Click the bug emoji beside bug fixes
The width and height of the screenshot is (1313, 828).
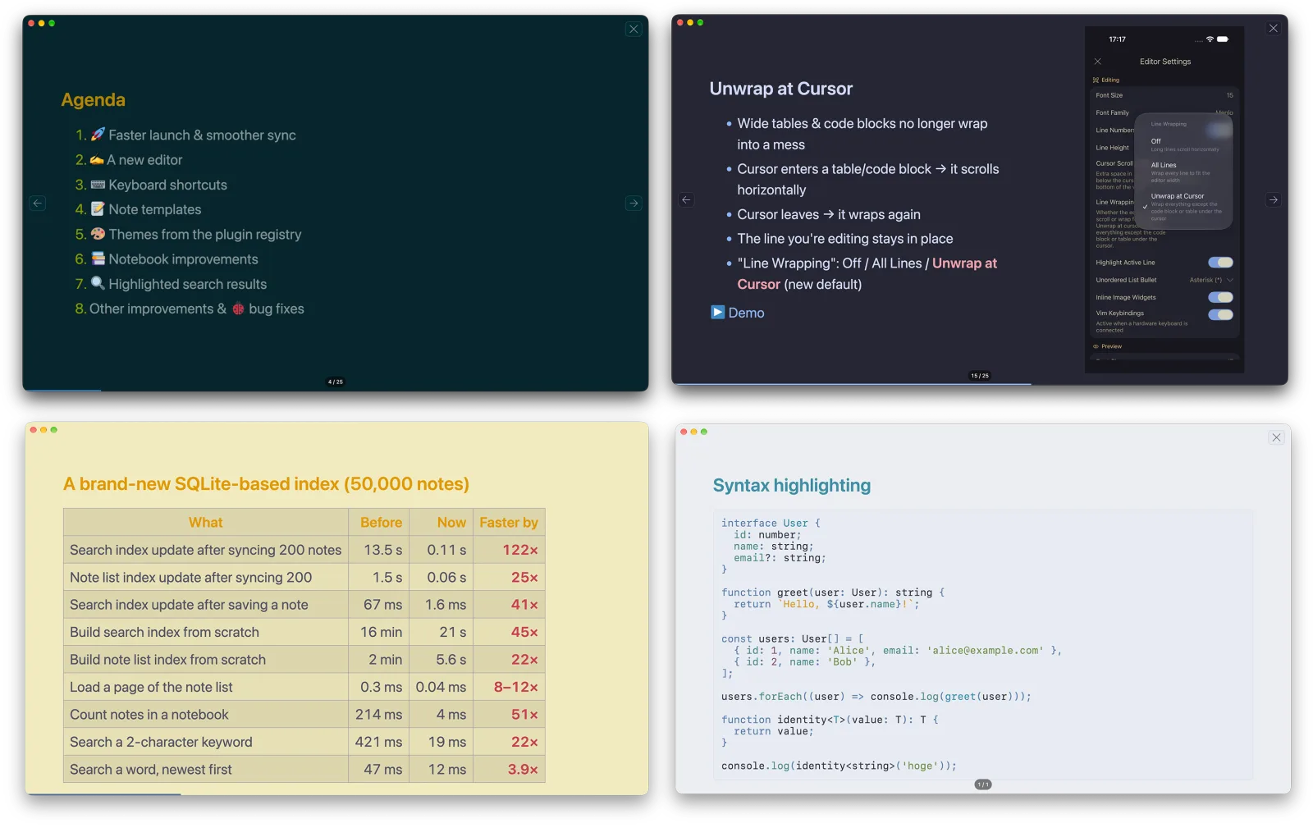[x=238, y=309]
